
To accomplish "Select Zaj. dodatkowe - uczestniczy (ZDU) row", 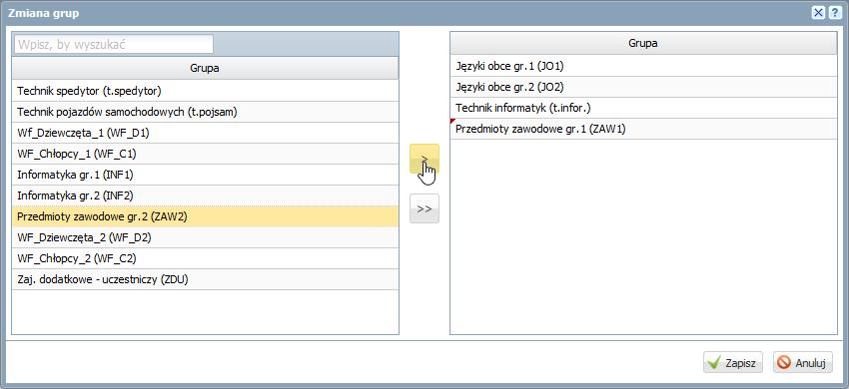I will click(x=205, y=280).
